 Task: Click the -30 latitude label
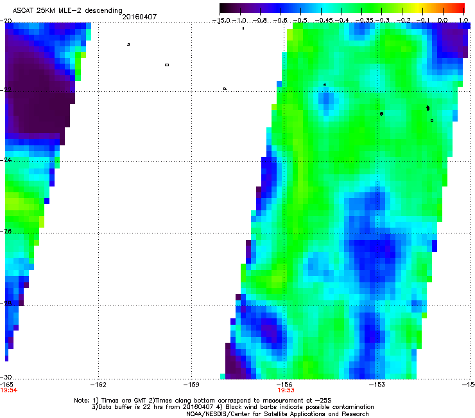coord(6,377)
